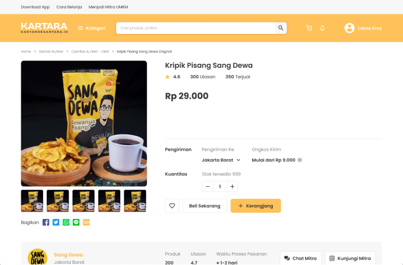403x265 pixels.
Task: Show info about Ongkos Kirim
Action: click(x=300, y=160)
